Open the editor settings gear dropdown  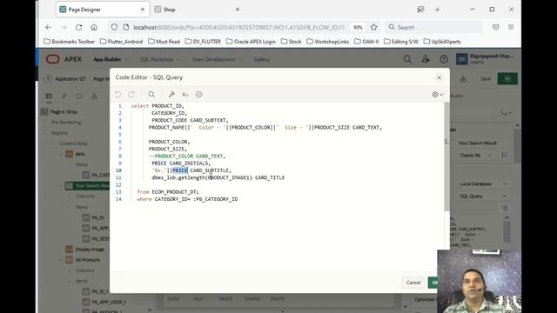(437, 95)
